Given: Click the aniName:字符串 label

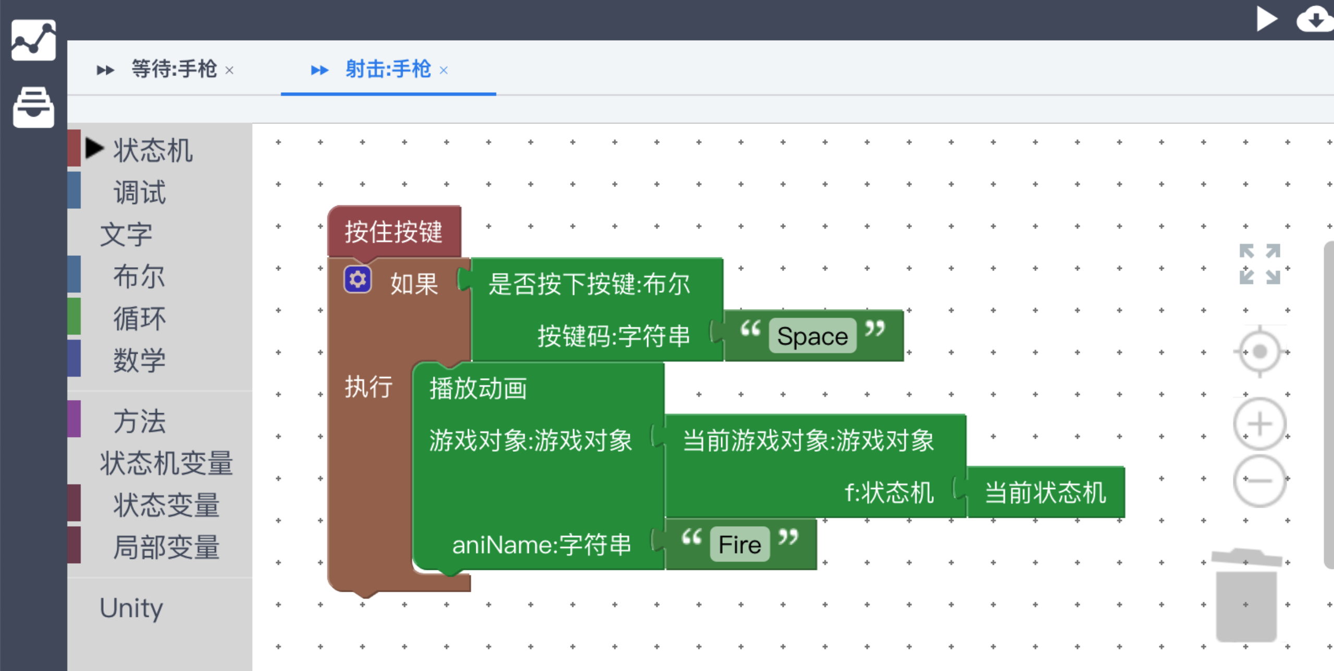Looking at the screenshot, I should coord(541,545).
